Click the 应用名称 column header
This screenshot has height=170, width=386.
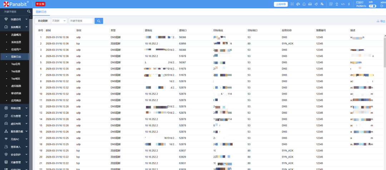[x=287, y=30]
